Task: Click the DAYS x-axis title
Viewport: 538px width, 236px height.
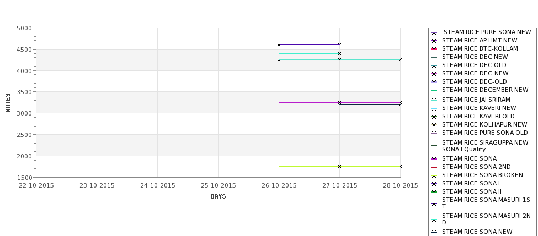Action: coord(218,196)
